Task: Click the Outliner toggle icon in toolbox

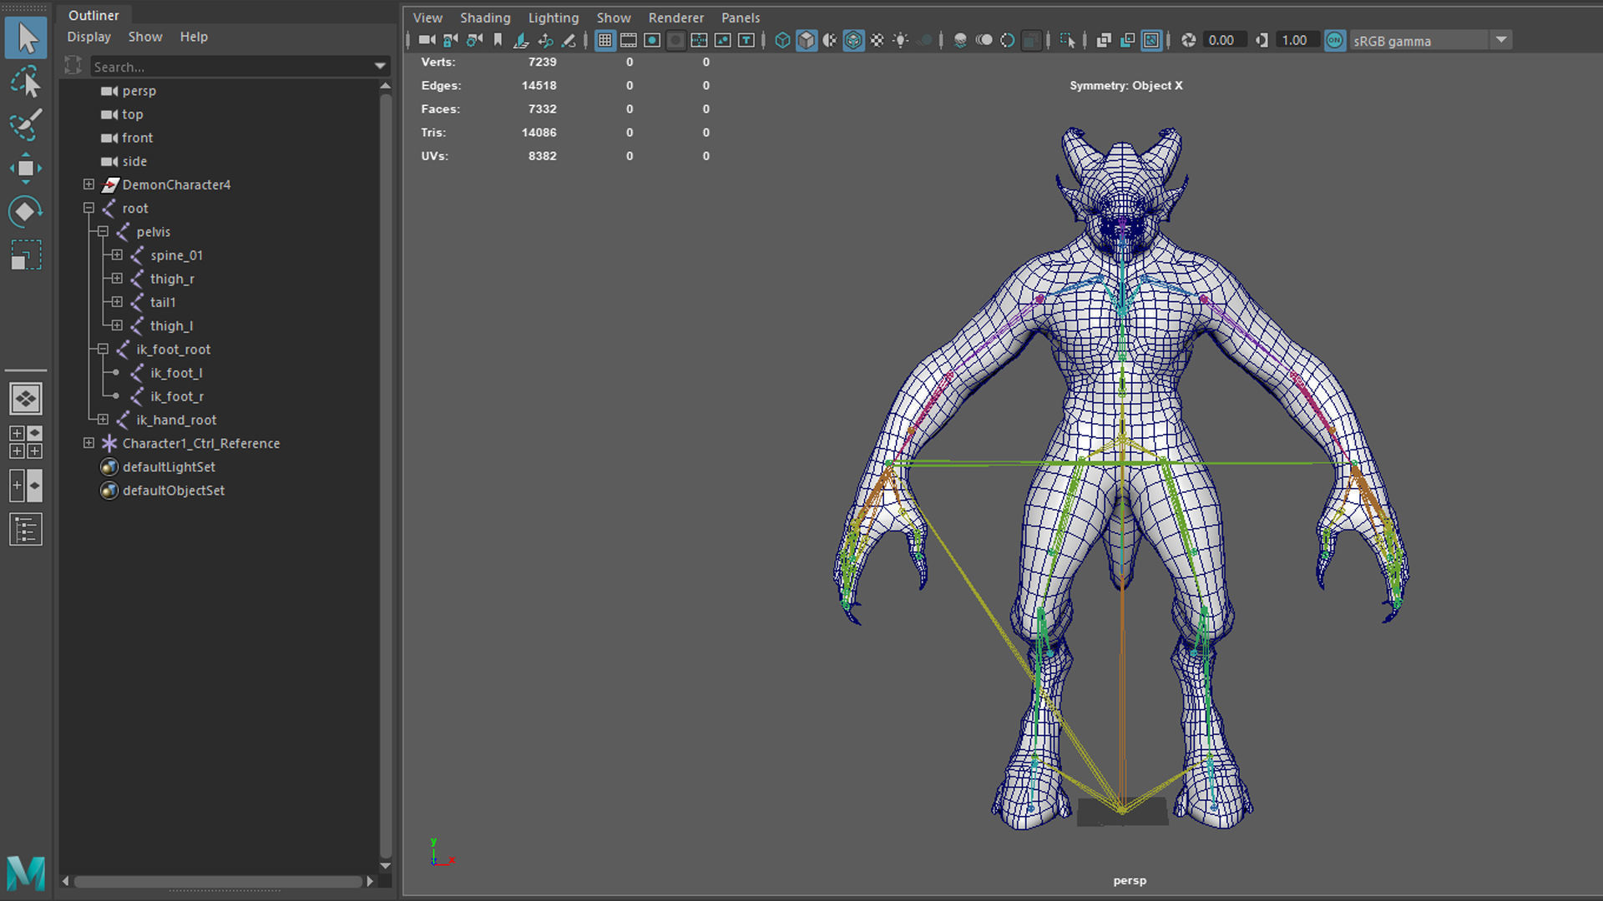Action: click(x=26, y=529)
